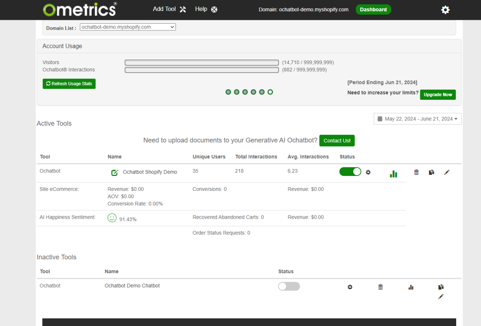Expand the May 22 - June 21 date range selector
This screenshot has height=326, width=481.
click(417, 119)
